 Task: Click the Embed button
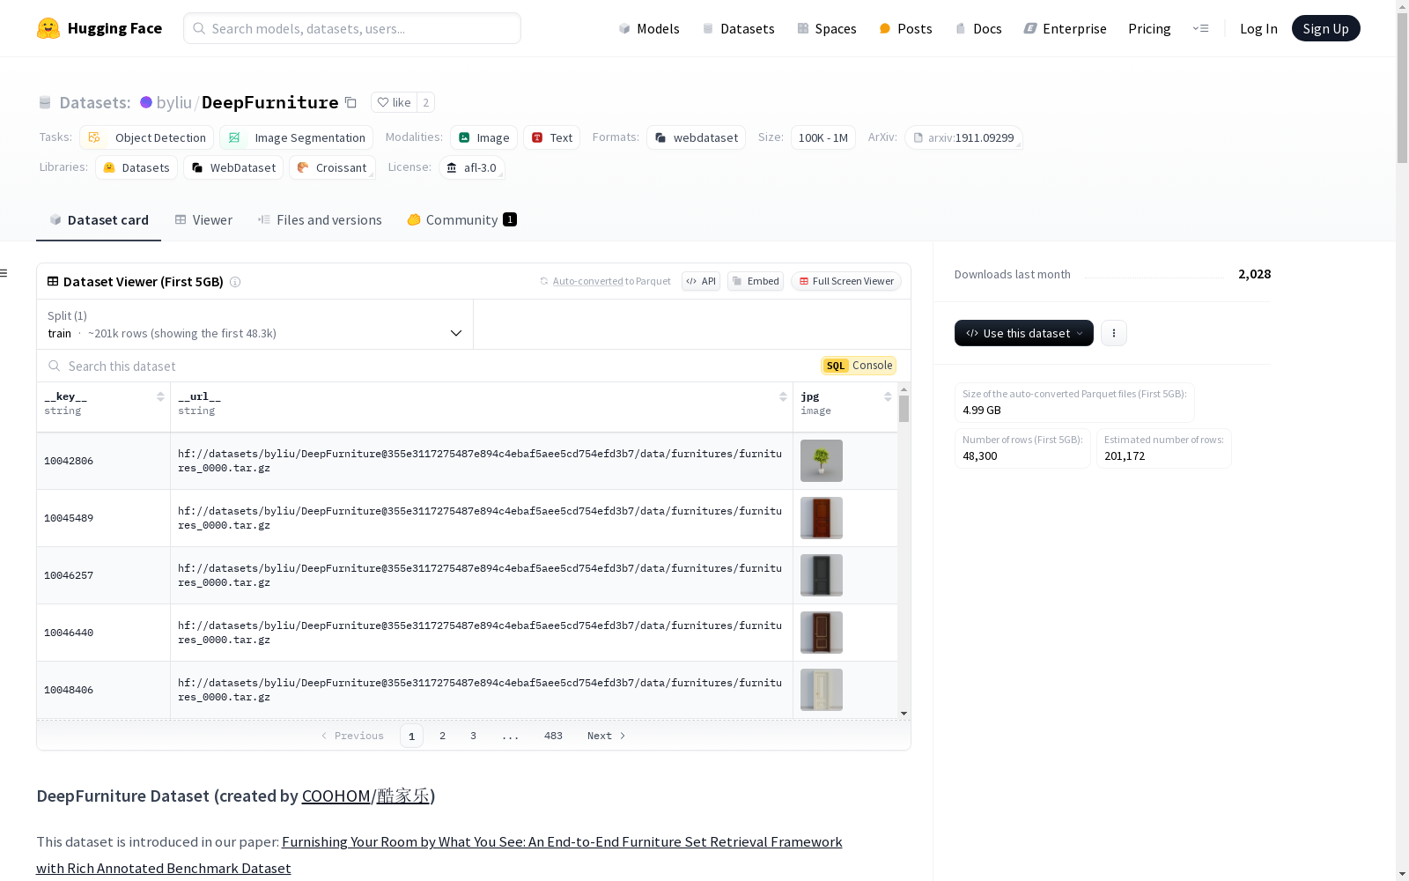click(756, 281)
